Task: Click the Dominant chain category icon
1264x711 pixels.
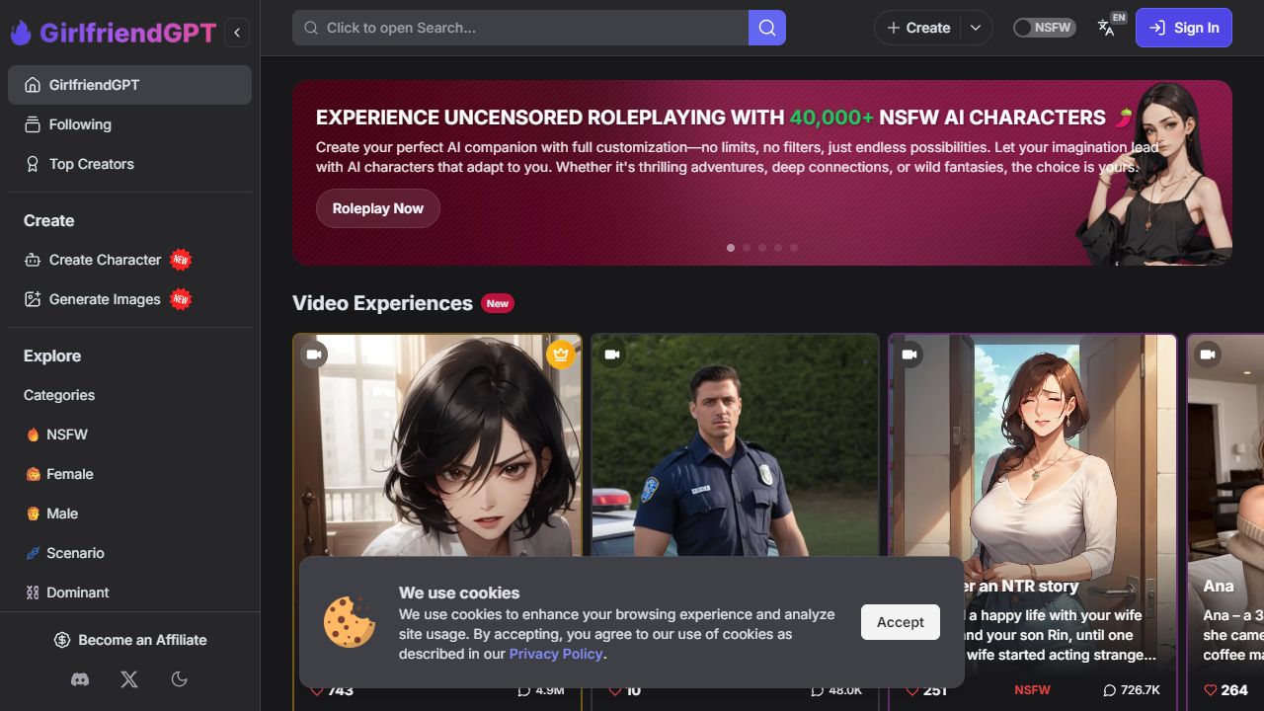Action: (x=33, y=592)
